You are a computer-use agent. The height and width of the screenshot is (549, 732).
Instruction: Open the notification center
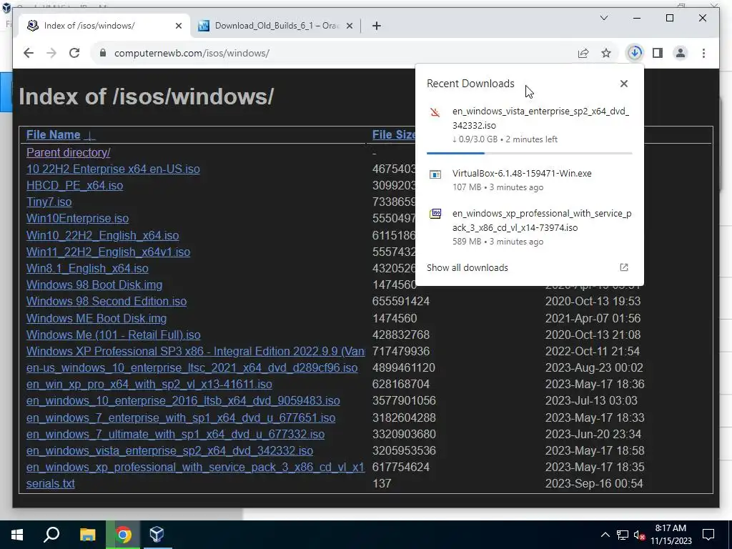pyautogui.click(x=708, y=535)
